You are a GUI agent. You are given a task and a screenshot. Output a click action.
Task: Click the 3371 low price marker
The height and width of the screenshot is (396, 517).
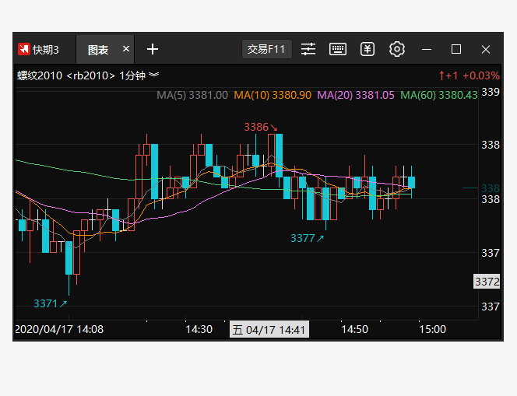pos(50,303)
